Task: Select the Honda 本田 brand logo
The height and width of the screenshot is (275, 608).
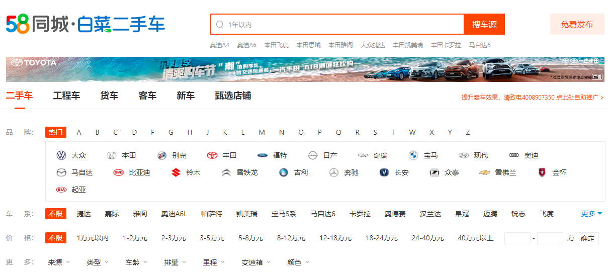Action: [112, 155]
